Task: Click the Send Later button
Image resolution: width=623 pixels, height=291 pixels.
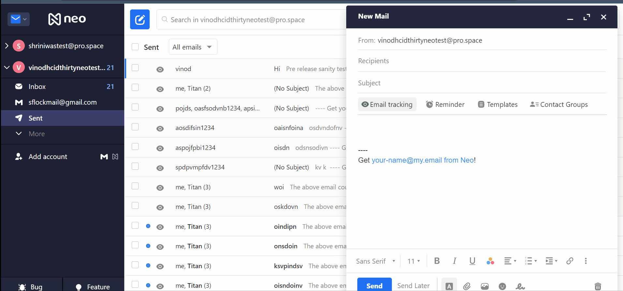Action: click(413, 286)
